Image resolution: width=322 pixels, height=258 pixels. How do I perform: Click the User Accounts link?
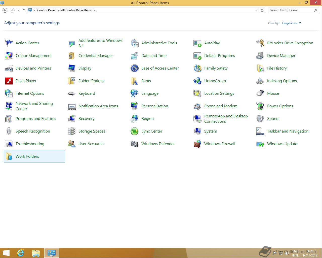click(91, 144)
